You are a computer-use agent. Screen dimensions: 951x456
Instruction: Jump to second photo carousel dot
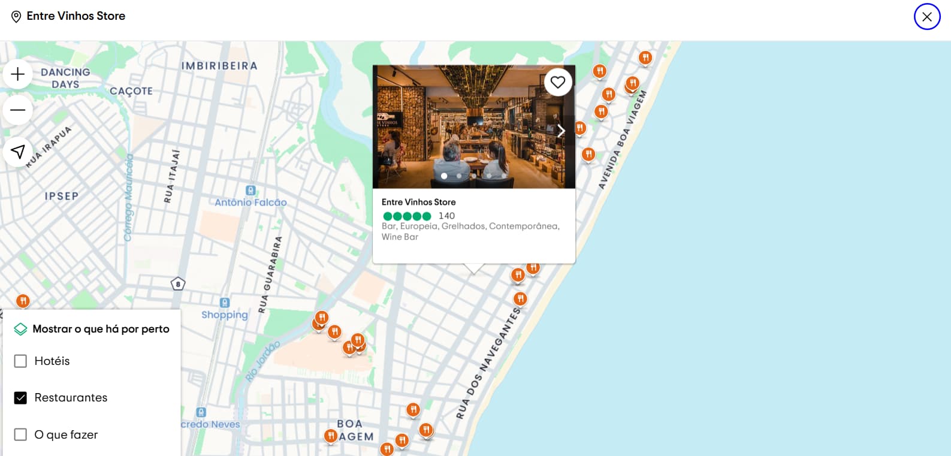[x=459, y=176]
